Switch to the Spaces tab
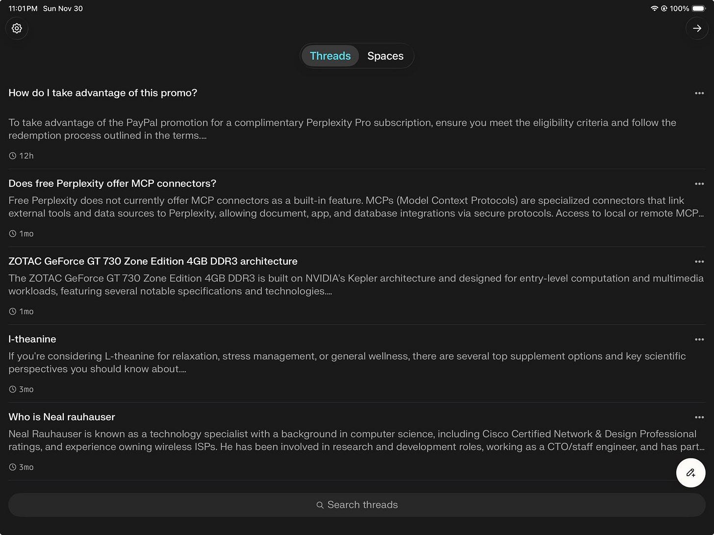The width and height of the screenshot is (714, 535). coord(385,56)
